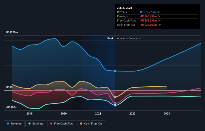
Task: Click the Earnings row label in tooltip
Action: (122, 16)
